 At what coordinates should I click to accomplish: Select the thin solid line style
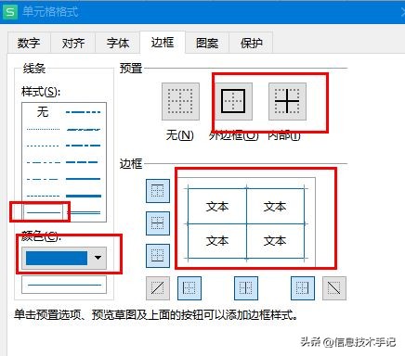coord(44,212)
